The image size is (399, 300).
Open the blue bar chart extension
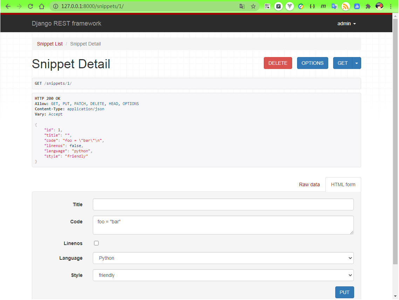point(357,6)
